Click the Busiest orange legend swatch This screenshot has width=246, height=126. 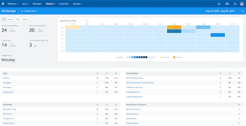[174, 57]
